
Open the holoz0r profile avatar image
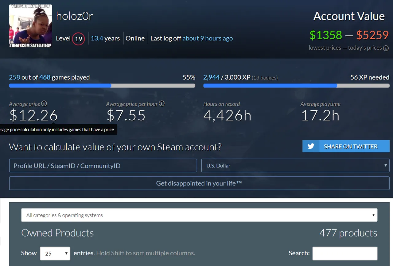[x=30, y=26]
